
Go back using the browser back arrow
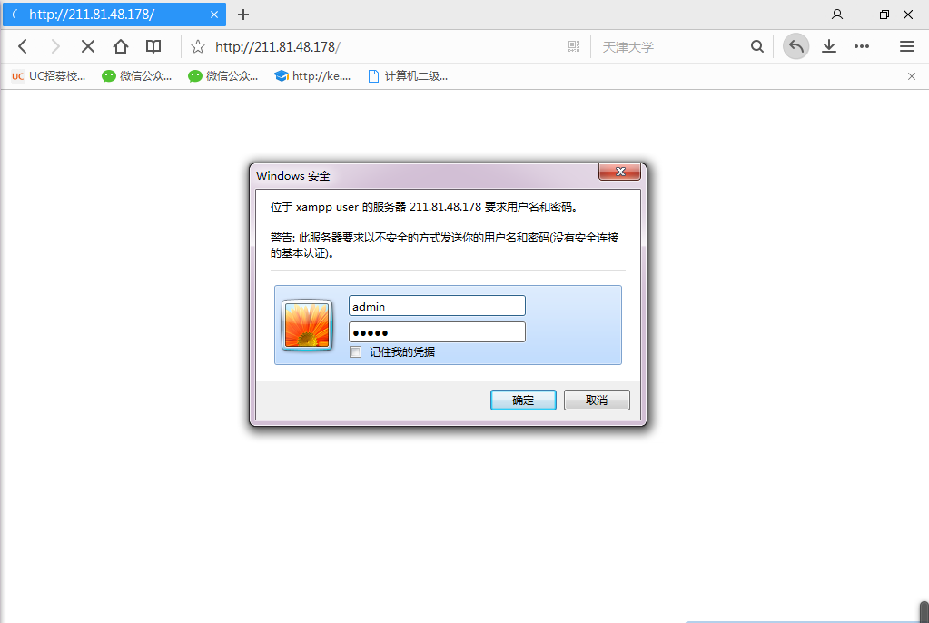tap(23, 46)
